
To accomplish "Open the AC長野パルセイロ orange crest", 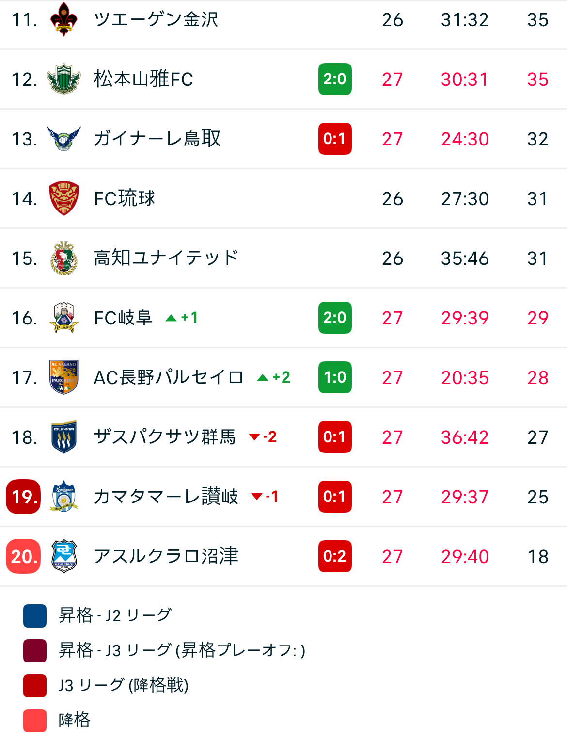I will [x=64, y=377].
